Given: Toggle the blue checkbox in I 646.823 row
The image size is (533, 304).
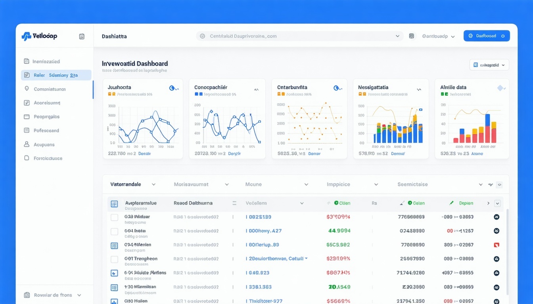Looking at the screenshot, I should [114, 273].
